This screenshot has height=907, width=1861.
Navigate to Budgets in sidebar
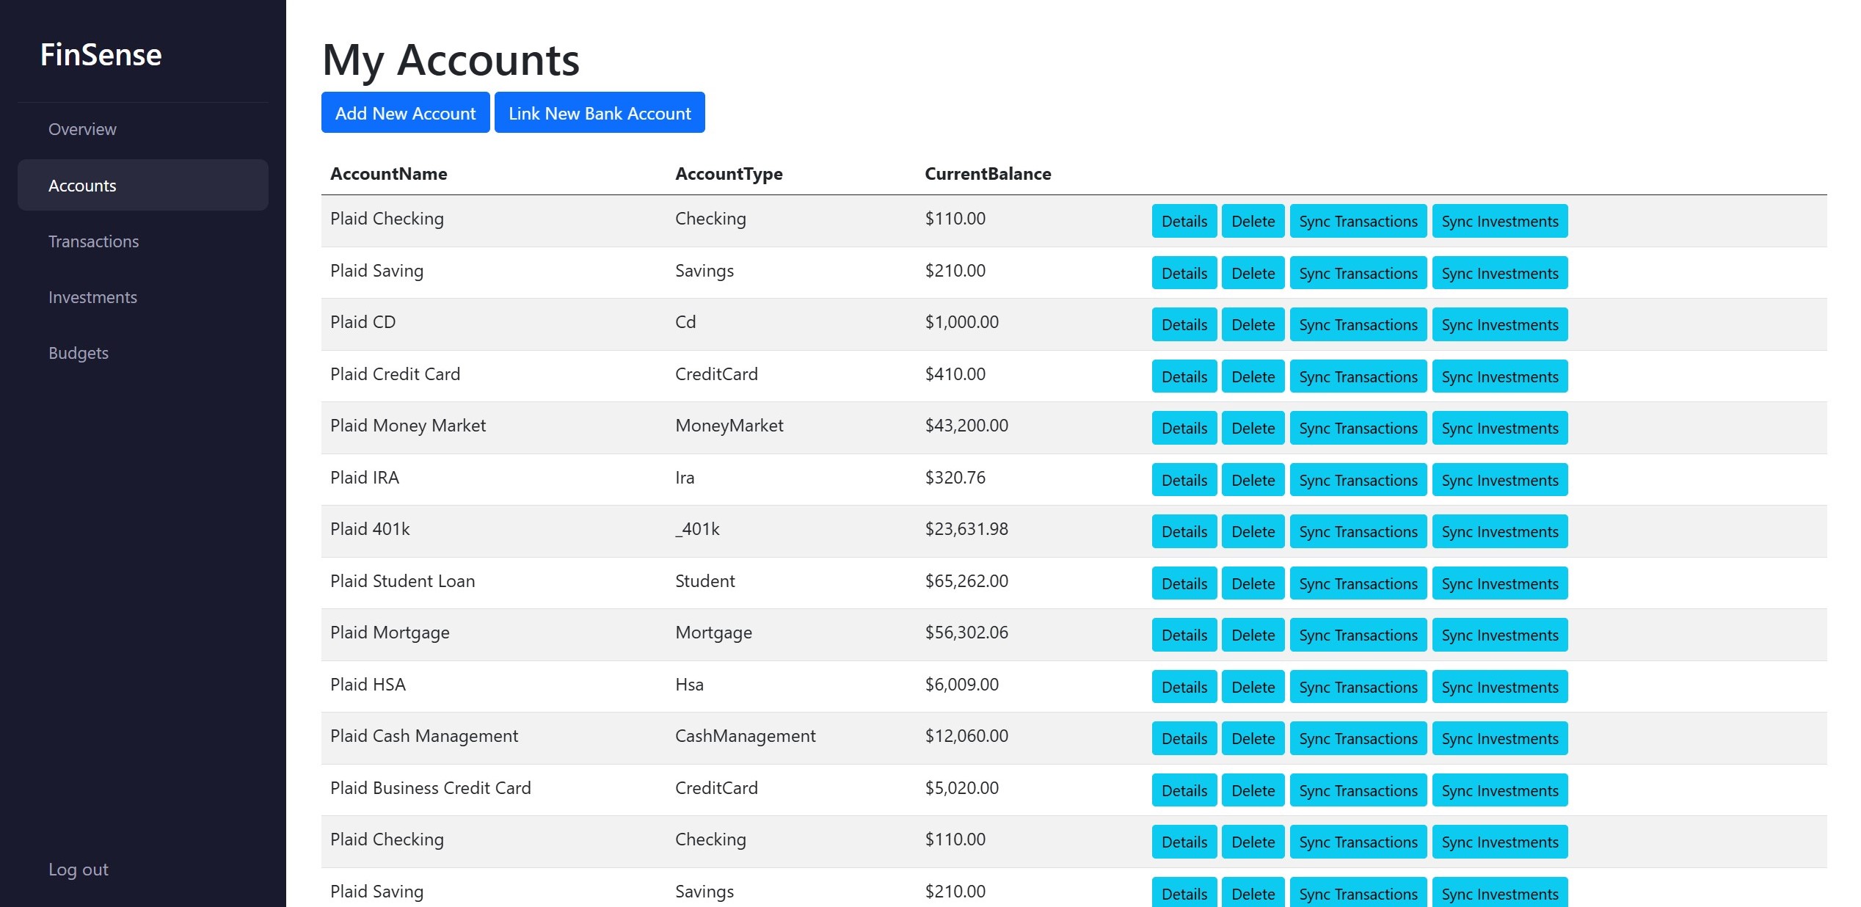(x=79, y=353)
